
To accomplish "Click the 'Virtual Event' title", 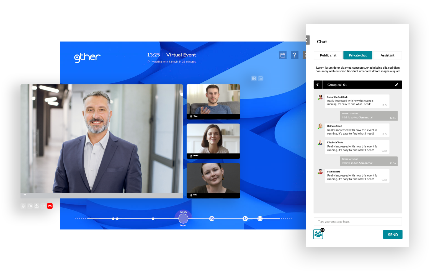I will coord(181,55).
